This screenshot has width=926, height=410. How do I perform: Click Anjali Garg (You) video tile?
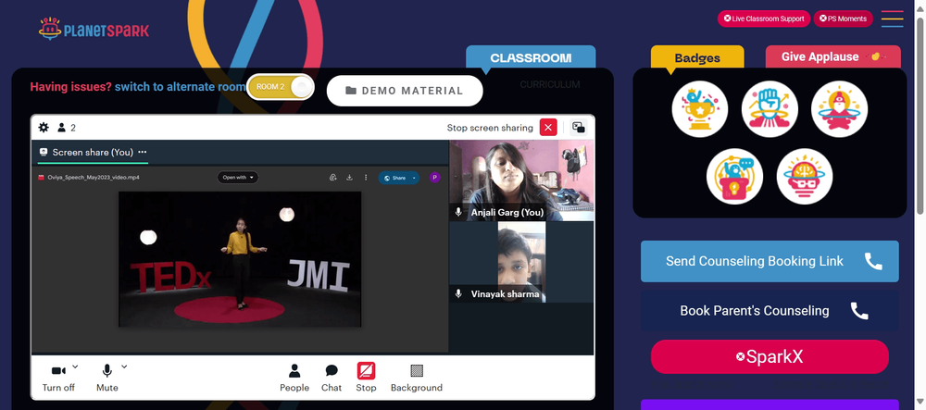[521, 180]
